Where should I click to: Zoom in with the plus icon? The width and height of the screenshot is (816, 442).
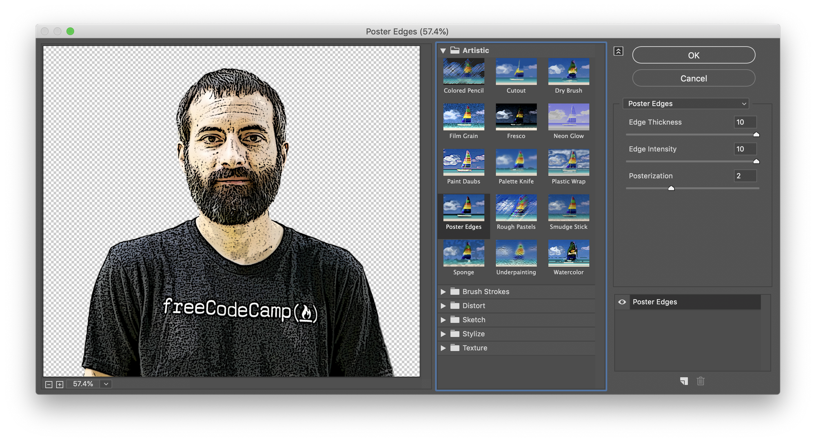(60, 385)
